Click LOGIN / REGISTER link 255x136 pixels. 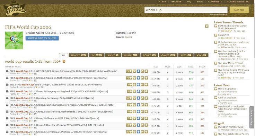238,2
